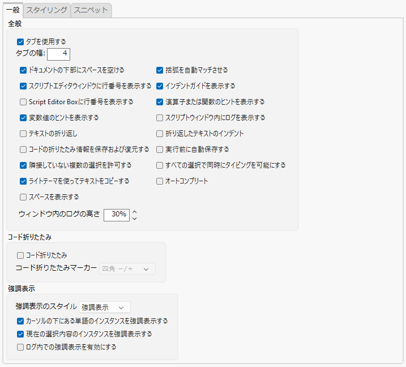Check テキストの折り返し checkbox

tap(23, 134)
